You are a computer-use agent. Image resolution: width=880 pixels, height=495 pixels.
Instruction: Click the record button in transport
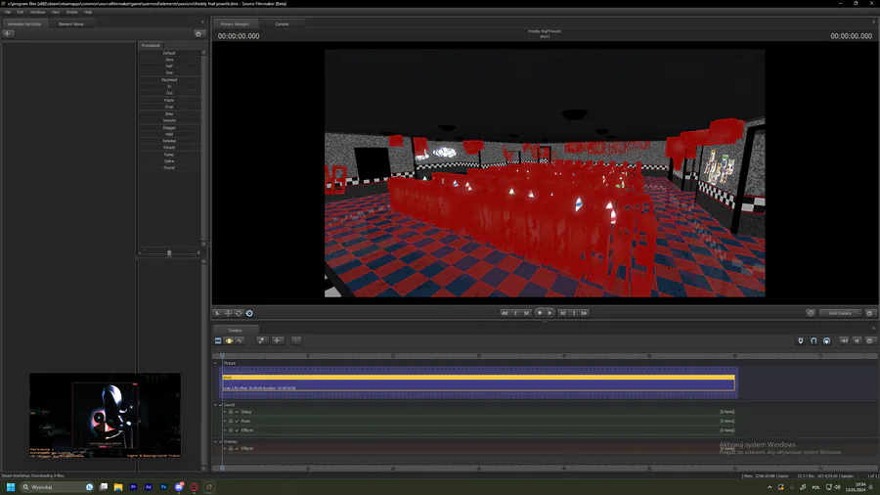pyautogui.click(x=540, y=313)
